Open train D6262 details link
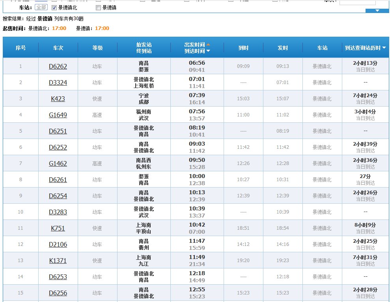 tap(58, 66)
